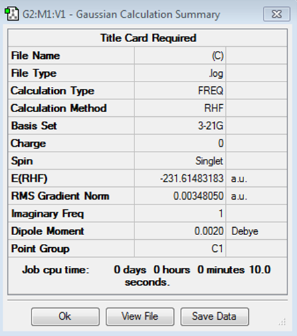Viewport: 297px width, 336px height.
Task: Select the gradient value 0.00348050
Action: [x=198, y=196]
